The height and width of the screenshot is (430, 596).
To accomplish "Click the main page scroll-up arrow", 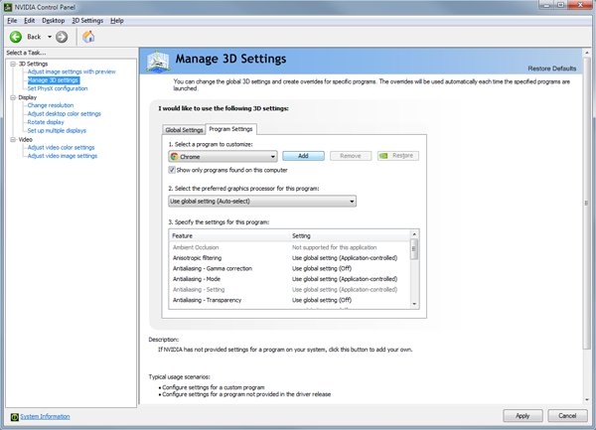I will (x=586, y=53).
